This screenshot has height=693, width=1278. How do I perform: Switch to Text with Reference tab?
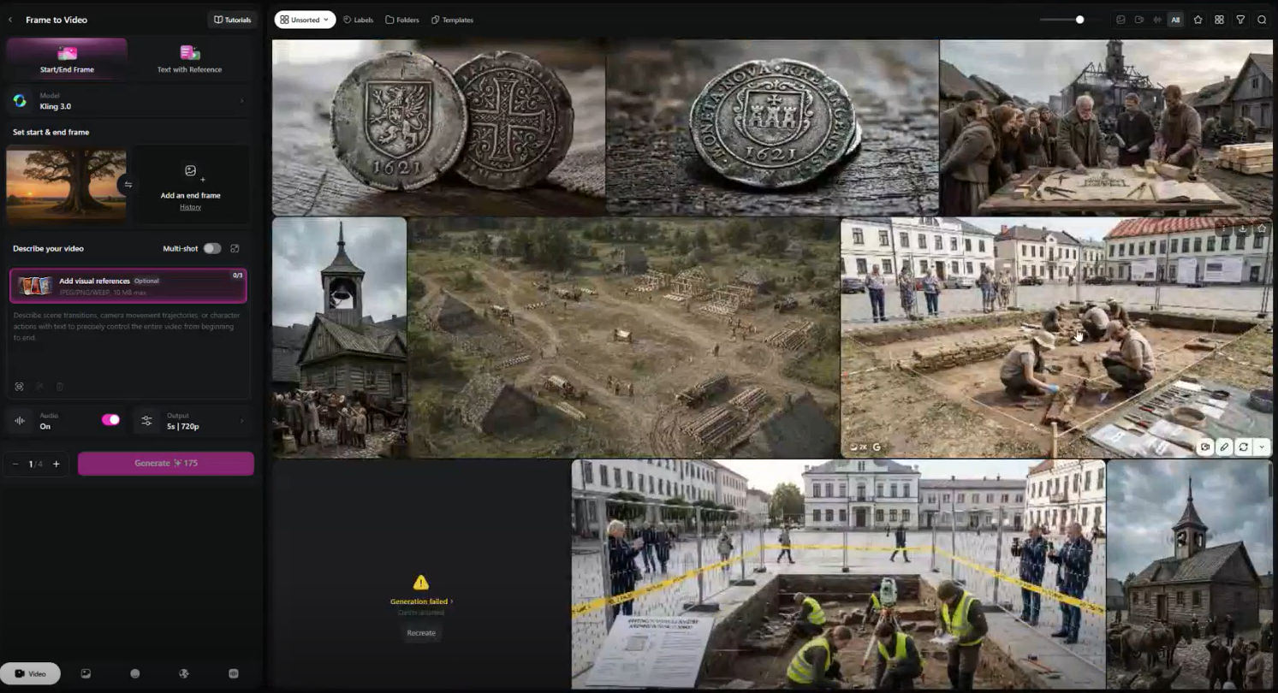(x=189, y=59)
